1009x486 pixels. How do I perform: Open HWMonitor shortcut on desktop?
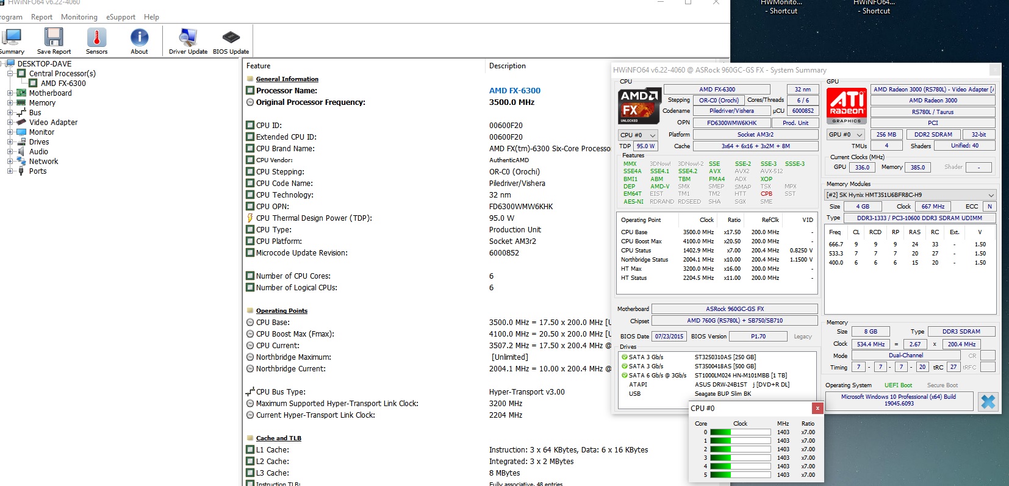783,7
